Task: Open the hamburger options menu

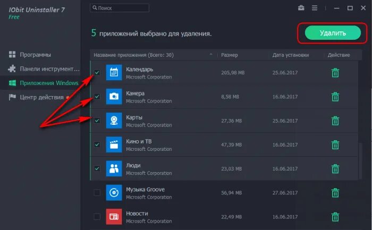Action: click(315, 8)
